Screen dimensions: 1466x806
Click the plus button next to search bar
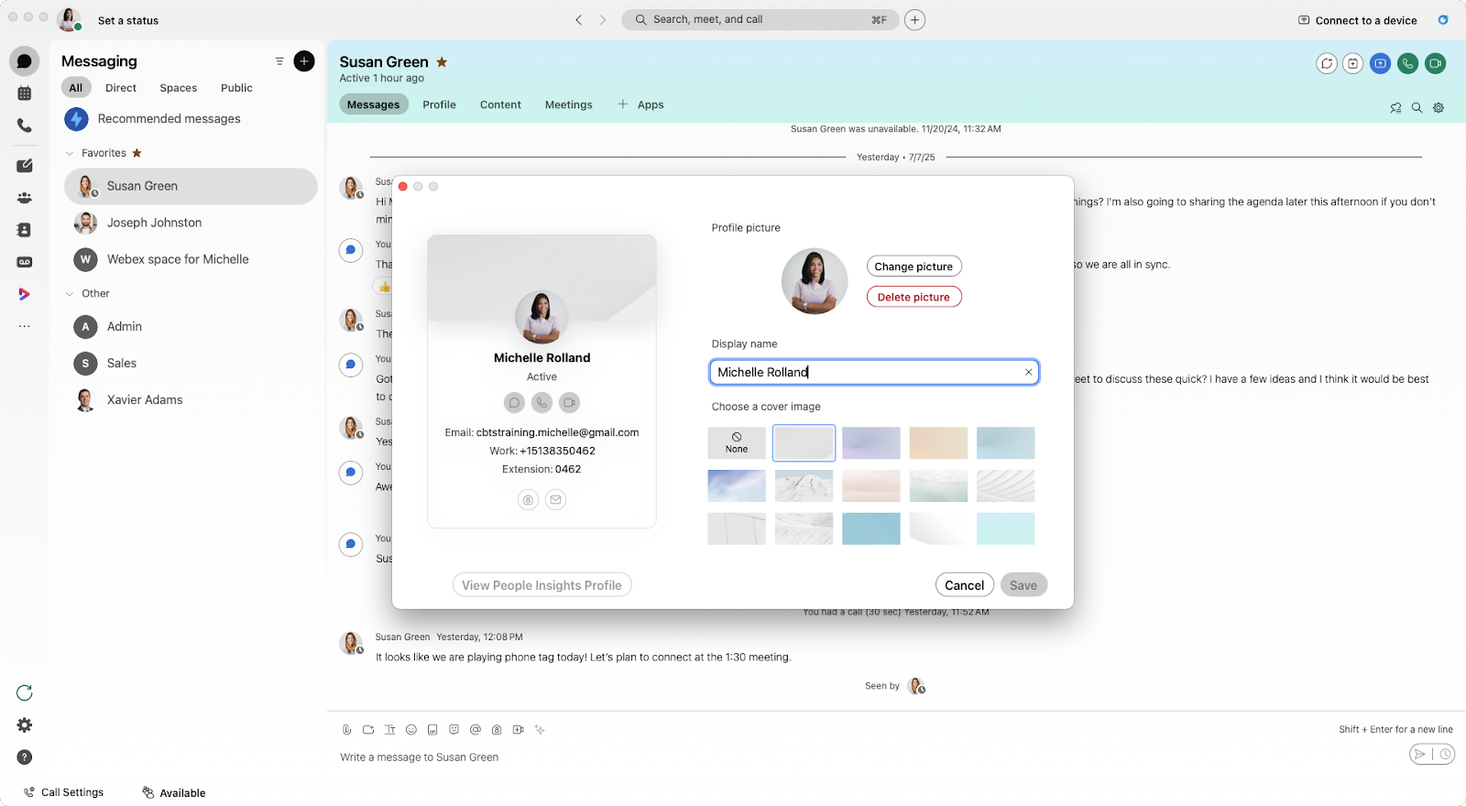pos(914,19)
